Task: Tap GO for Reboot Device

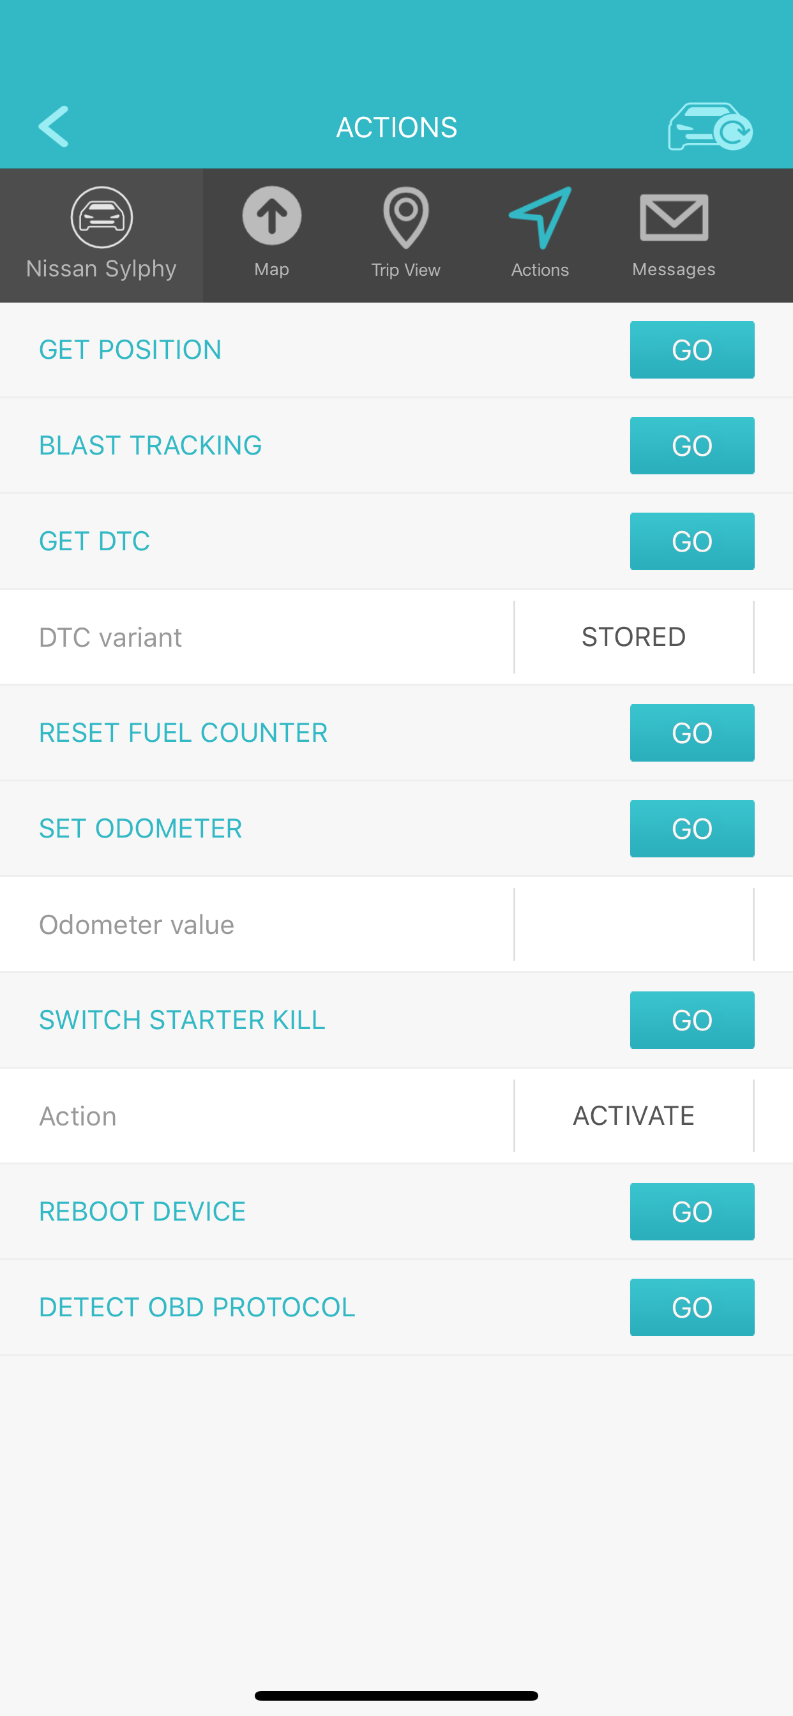Action: (691, 1212)
